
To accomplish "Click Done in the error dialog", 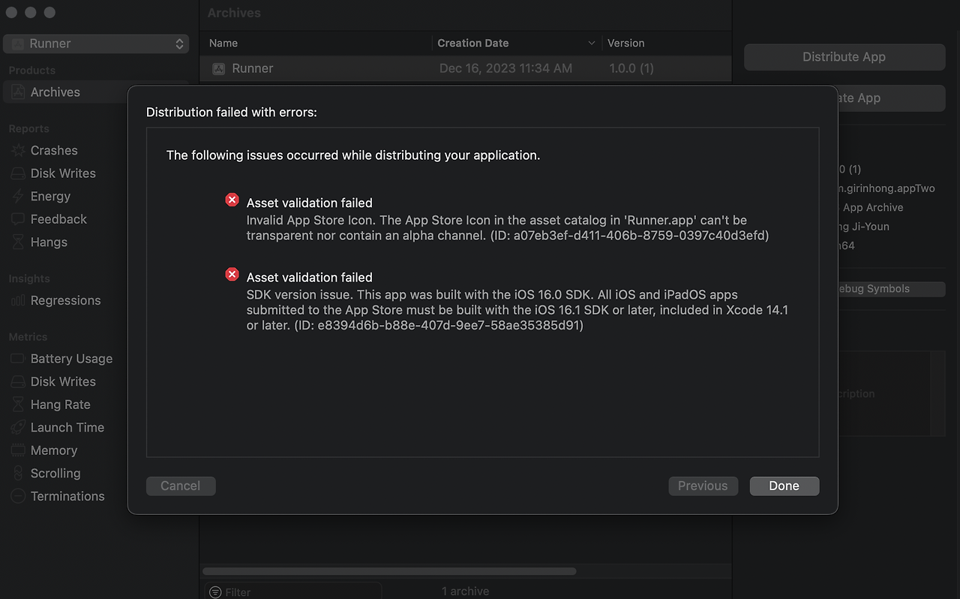I will coord(784,486).
